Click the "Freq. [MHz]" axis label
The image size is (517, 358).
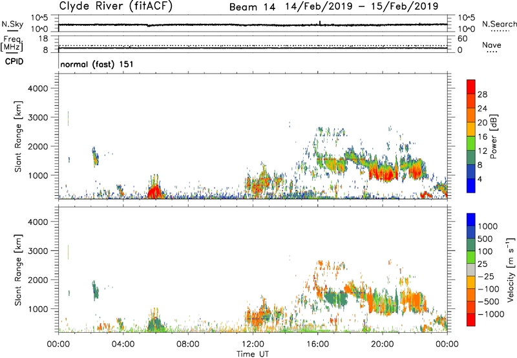[12, 44]
